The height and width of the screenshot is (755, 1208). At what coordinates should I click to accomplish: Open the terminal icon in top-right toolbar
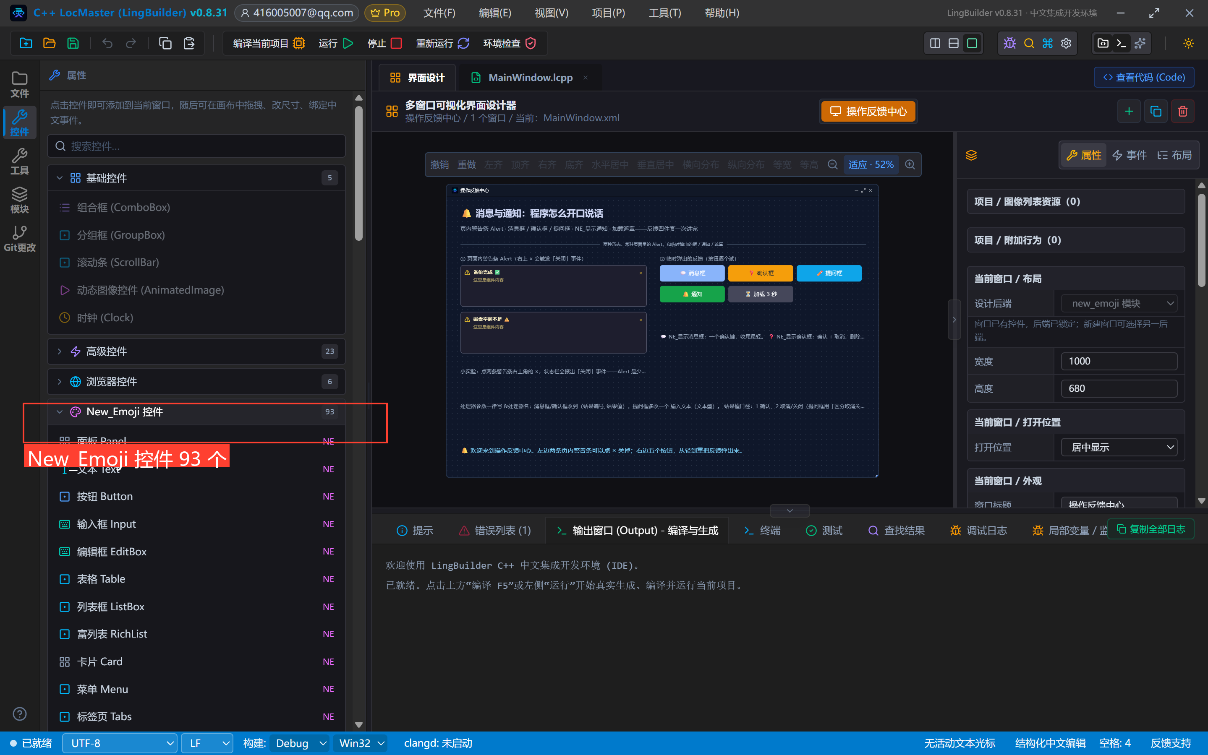pos(1121,44)
